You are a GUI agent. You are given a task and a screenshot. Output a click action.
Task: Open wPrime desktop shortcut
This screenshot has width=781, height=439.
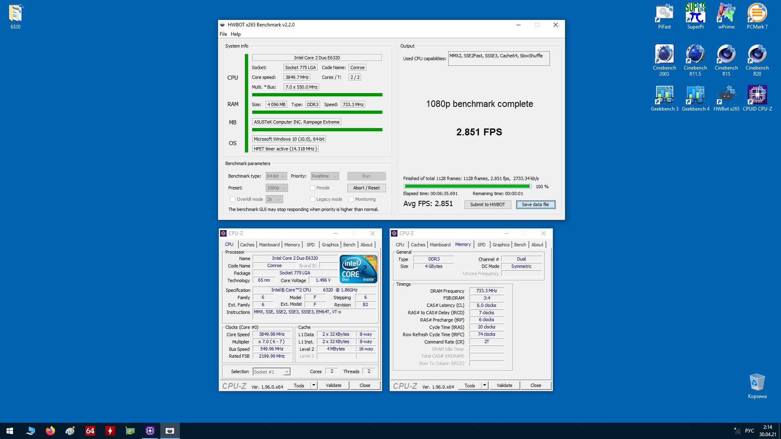726,17
